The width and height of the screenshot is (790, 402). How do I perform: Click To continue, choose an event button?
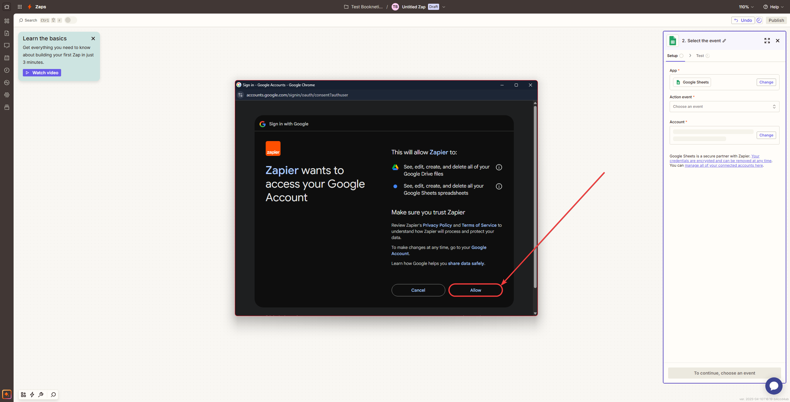724,373
